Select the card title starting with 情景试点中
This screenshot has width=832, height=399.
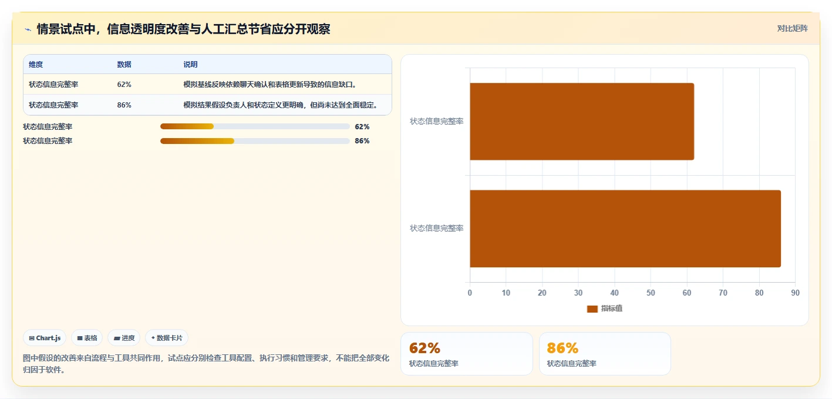[183, 29]
